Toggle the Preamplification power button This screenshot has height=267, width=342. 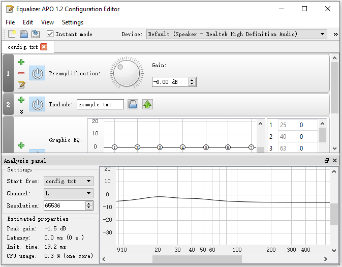[x=37, y=73]
